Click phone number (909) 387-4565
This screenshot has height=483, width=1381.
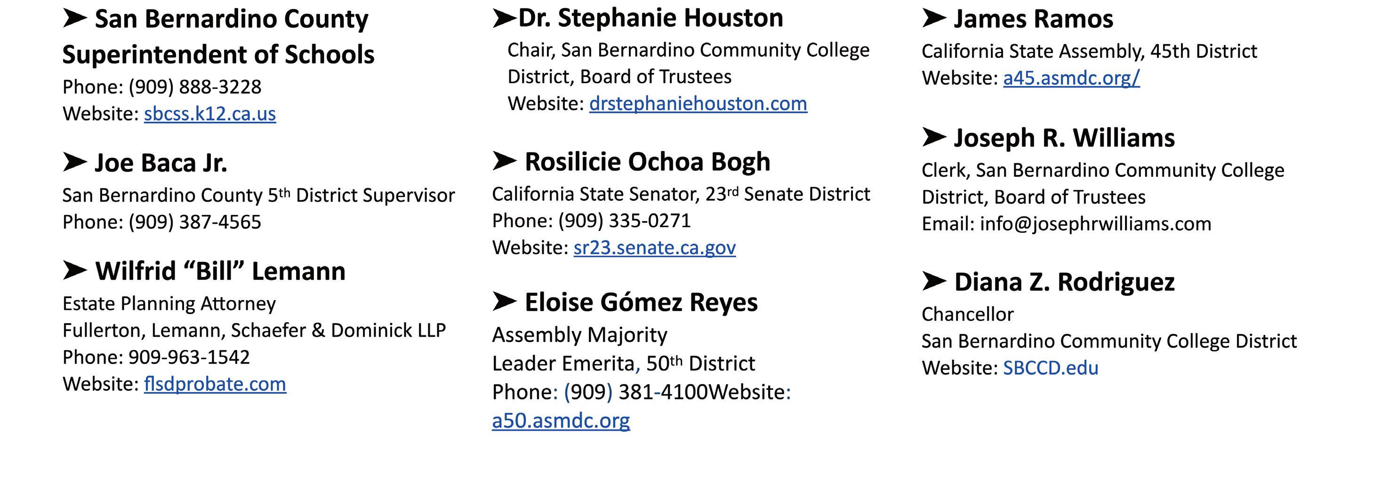point(194,222)
